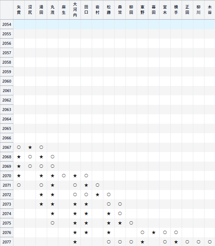Image resolution: width=215 pixels, height=246 pixels.
Task: Click the circle for 田口 in row 2070
Action: 86,176
